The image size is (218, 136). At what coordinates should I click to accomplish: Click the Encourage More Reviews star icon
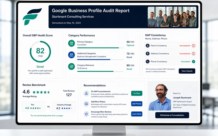pos(86,114)
